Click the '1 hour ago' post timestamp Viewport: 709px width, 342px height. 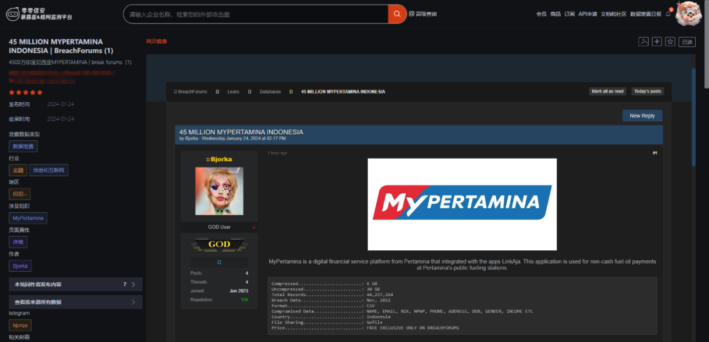[x=277, y=153]
